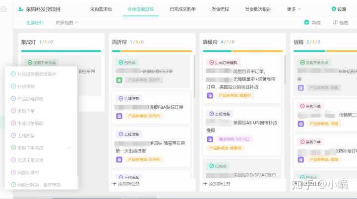Click the green star icon in 百折帘 column
The height and width of the screenshot is (199, 357).
point(119,80)
